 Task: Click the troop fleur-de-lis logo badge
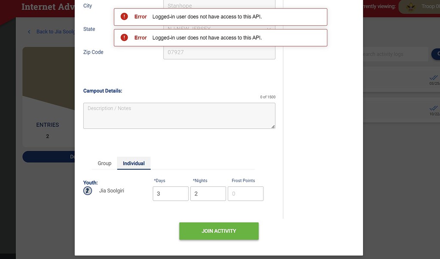click(x=411, y=7)
